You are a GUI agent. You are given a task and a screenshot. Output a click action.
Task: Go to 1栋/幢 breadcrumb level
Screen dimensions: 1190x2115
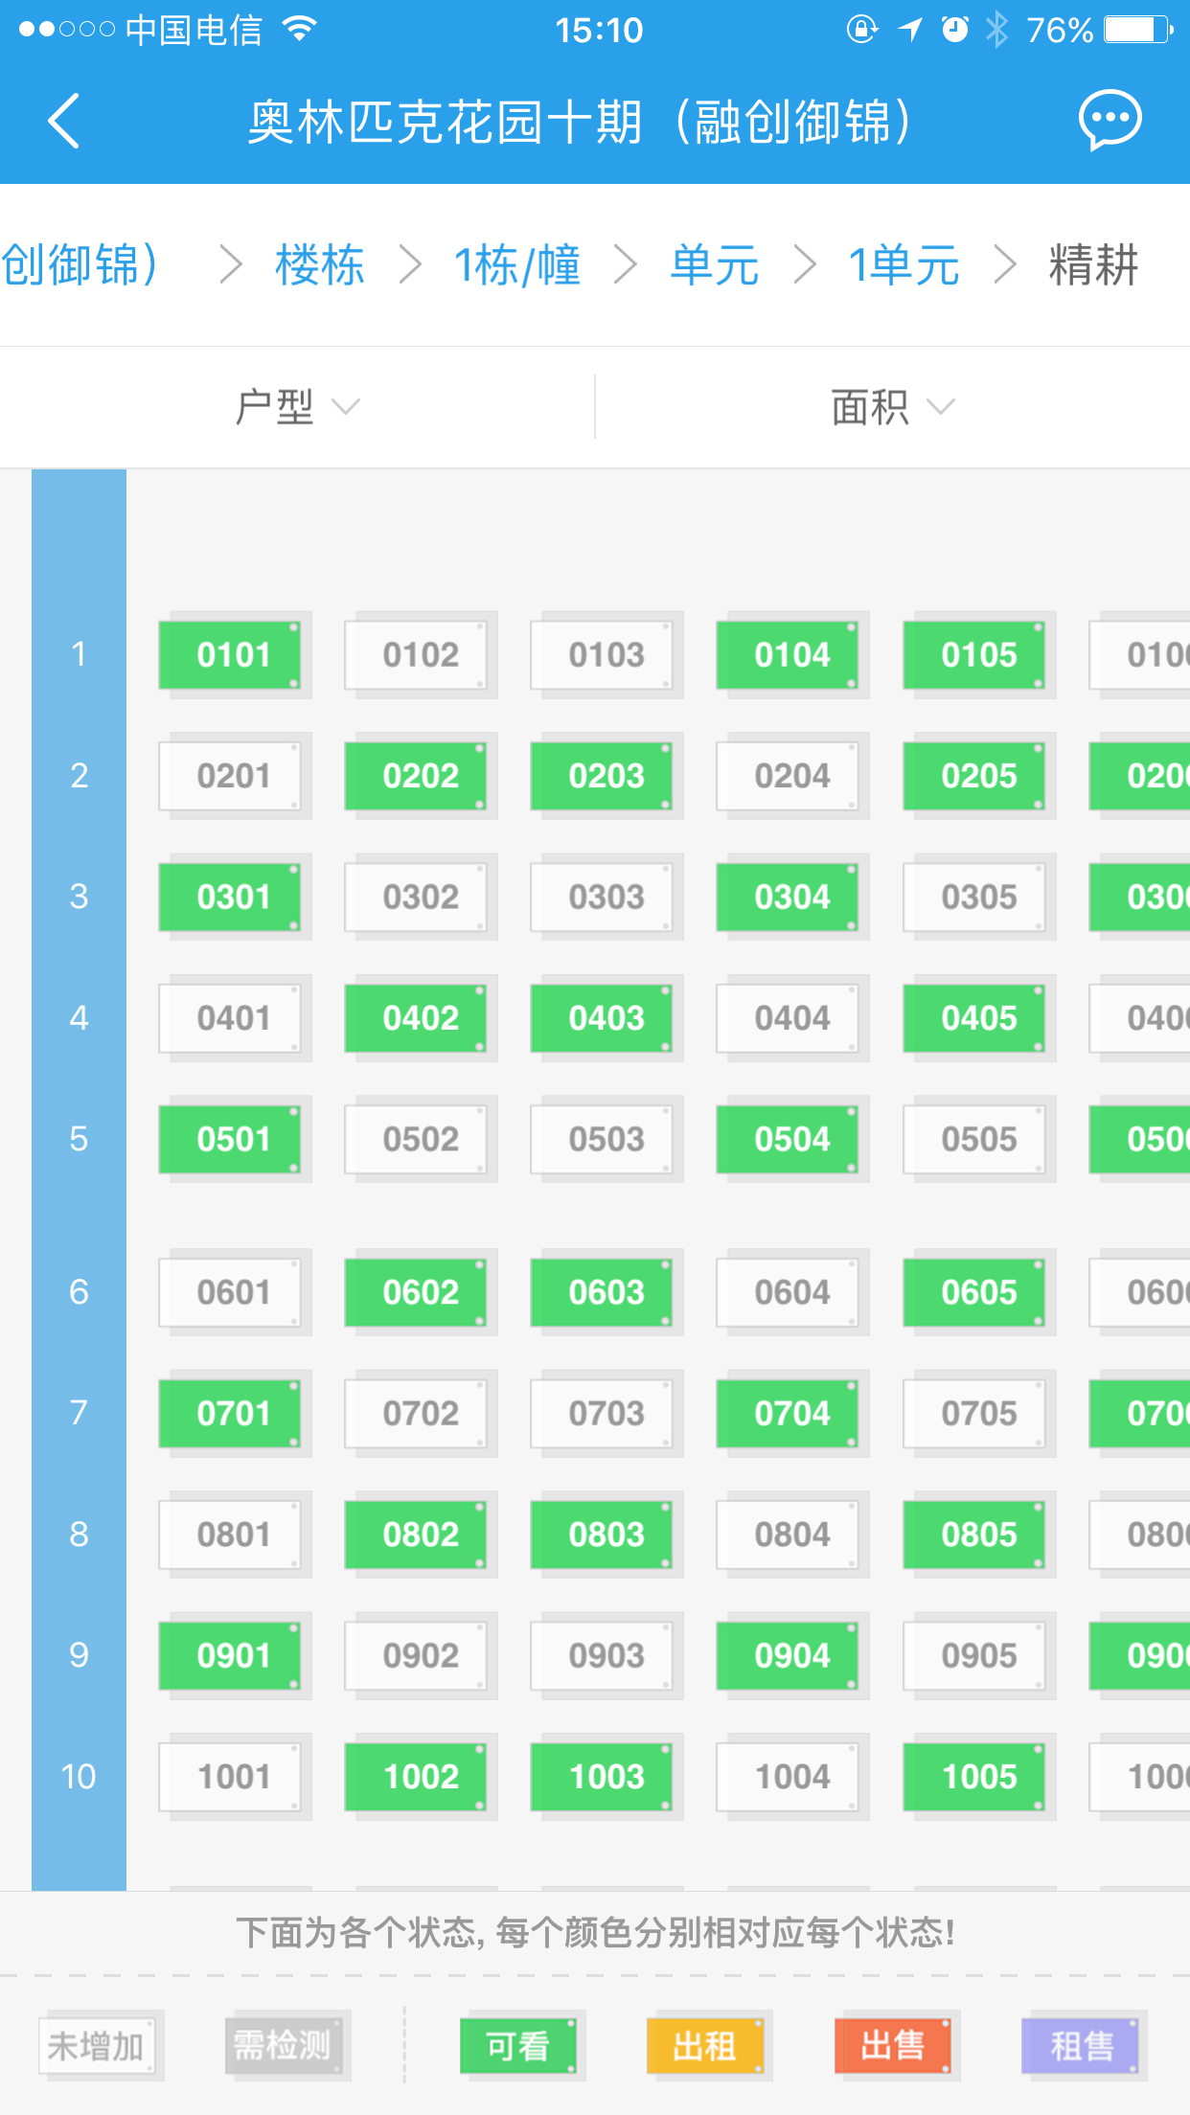[x=517, y=265]
